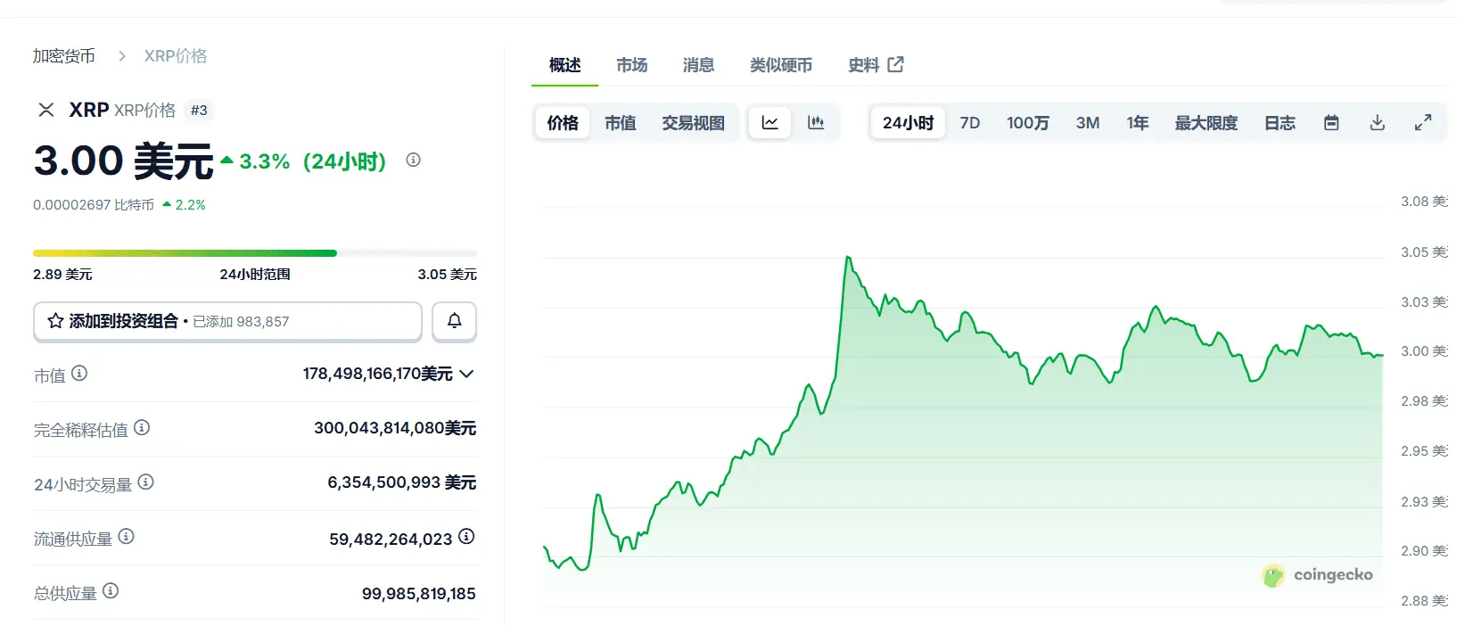The height and width of the screenshot is (626, 1457).
Task: Open the 概述 tab
Action: tap(564, 65)
